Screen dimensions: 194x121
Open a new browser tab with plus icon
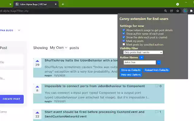63,4
